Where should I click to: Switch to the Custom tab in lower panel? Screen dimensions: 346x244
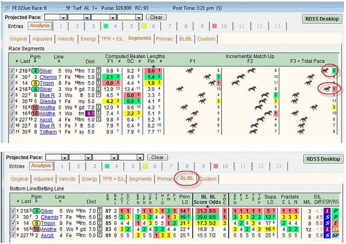[x=208, y=179]
